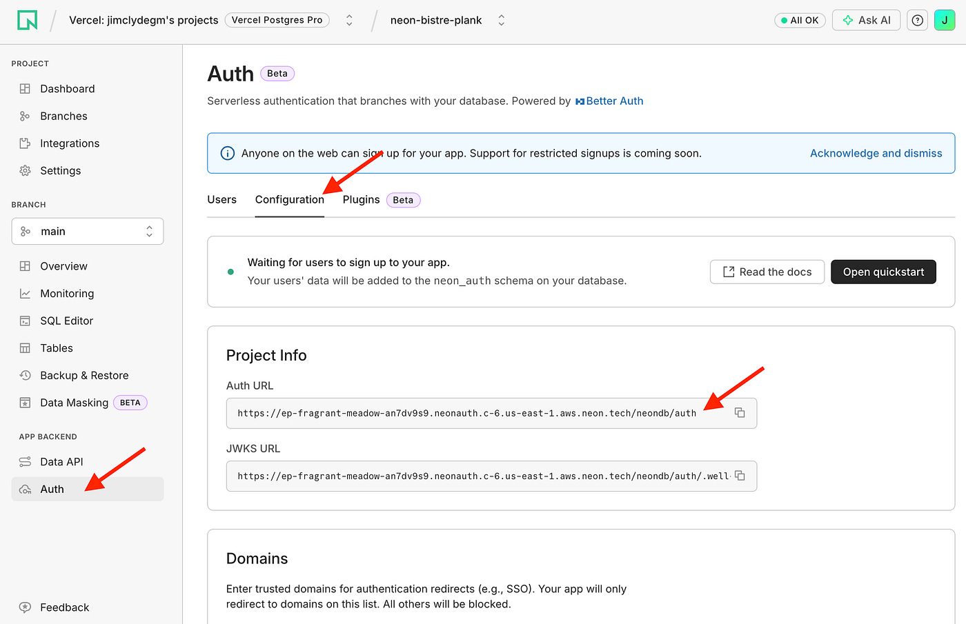Image resolution: width=966 pixels, height=624 pixels.
Task: Switch to the Users tab
Action: (221, 199)
